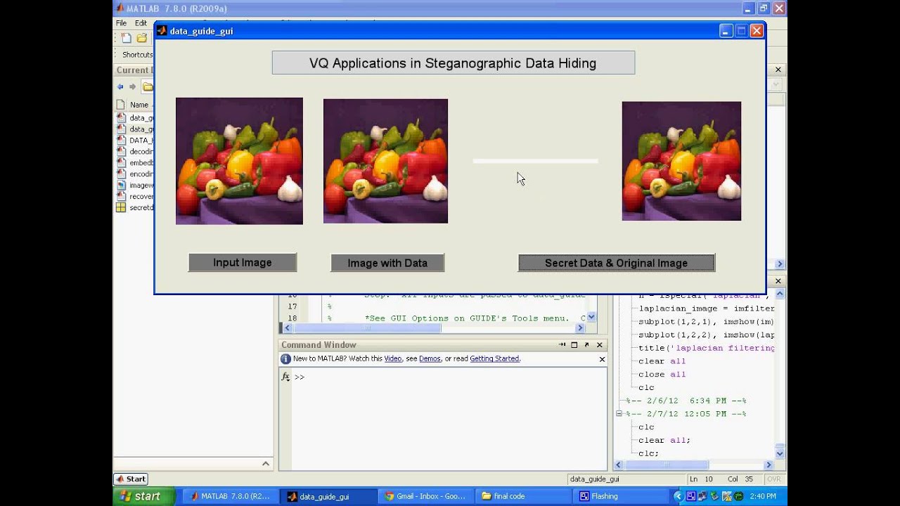Select the DATA_ file in directory list
This screenshot has height=506, width=900.
[x=135, y=140]
